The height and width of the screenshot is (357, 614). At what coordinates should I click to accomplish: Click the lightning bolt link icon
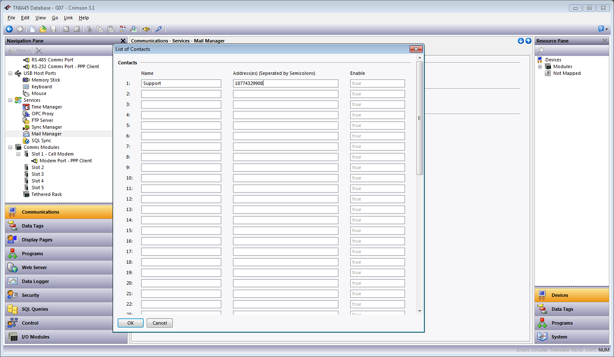pyautogui.click(x=159, y=29)
